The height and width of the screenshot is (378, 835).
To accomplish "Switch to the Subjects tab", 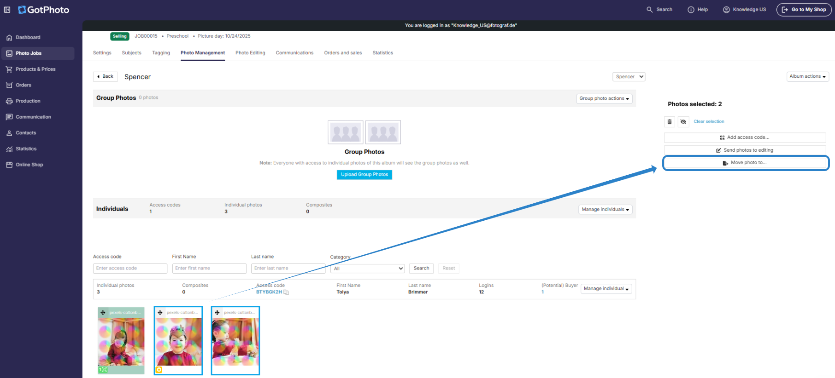I will 132,53.
